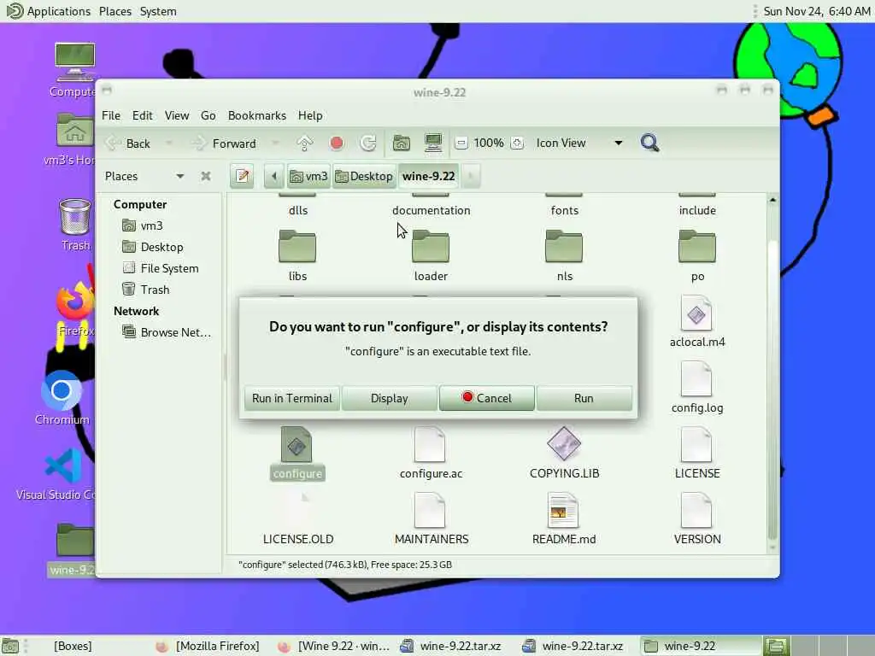Open the Places sidebar dropdown
This screenshot has height=656, width=875.
(144, 176)
